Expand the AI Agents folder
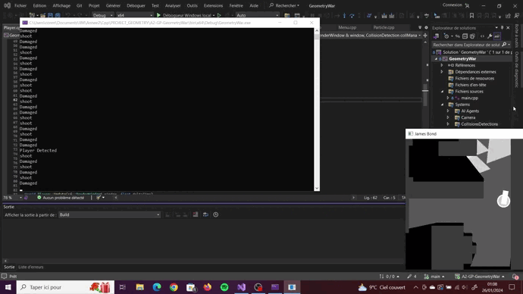 (448, 111)
